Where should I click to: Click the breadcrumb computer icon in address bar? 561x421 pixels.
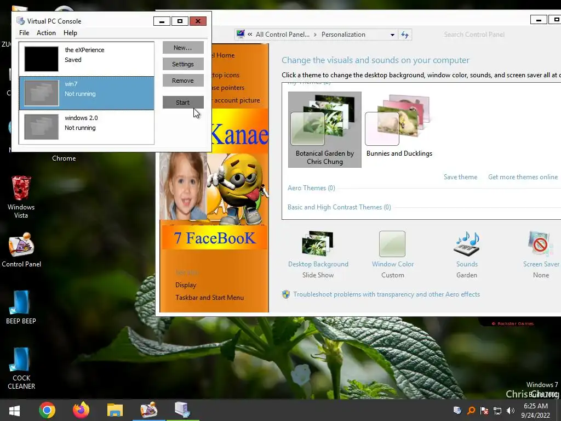pyautogui.click(x=241, y=35)
